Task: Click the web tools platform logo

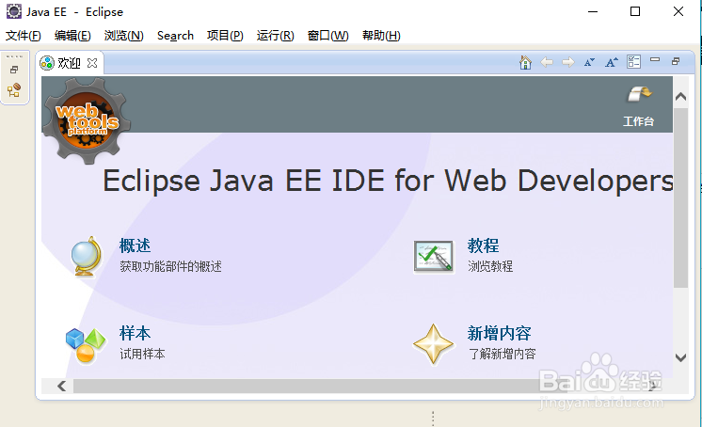Action: point(87,120)
